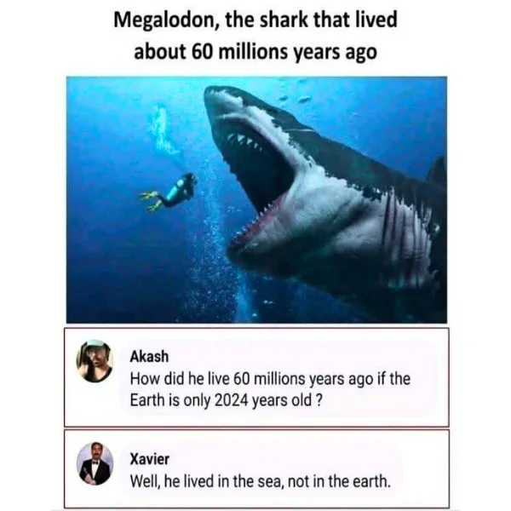The width and height of the screenshot is (511, 511).
Task: Open Xavier's profile picture
Action: 95,463
